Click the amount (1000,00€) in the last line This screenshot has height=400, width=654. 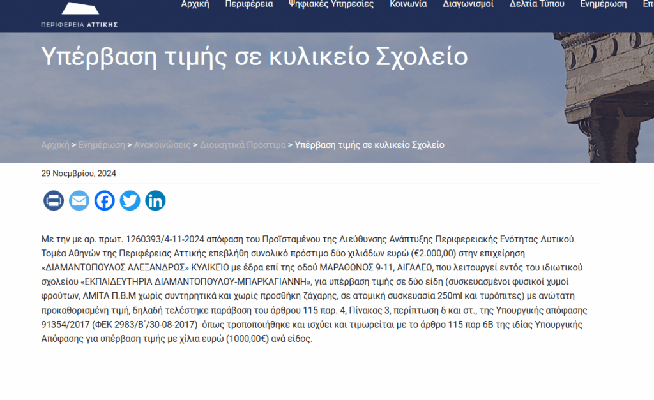247,339
